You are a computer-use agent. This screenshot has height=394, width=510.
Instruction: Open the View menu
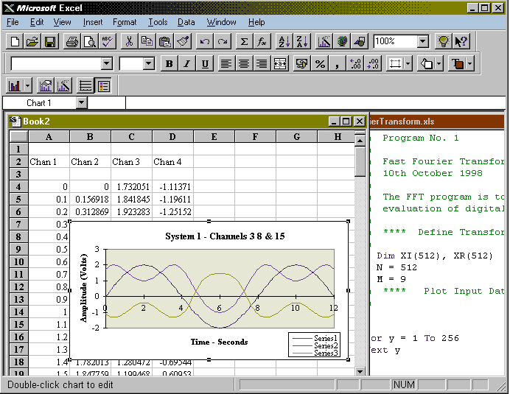62,22
